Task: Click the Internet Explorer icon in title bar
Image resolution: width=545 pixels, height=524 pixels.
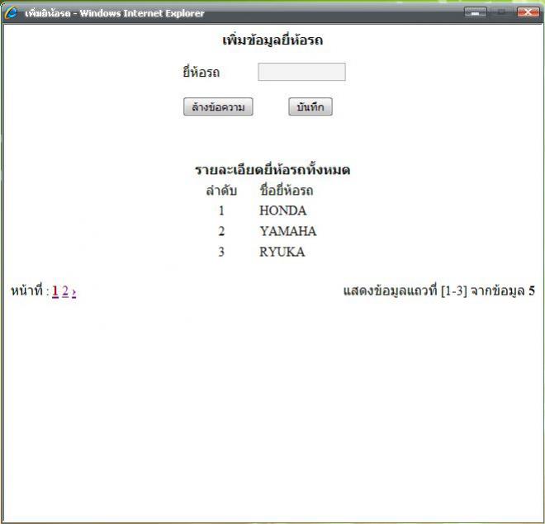Action: 11,13
